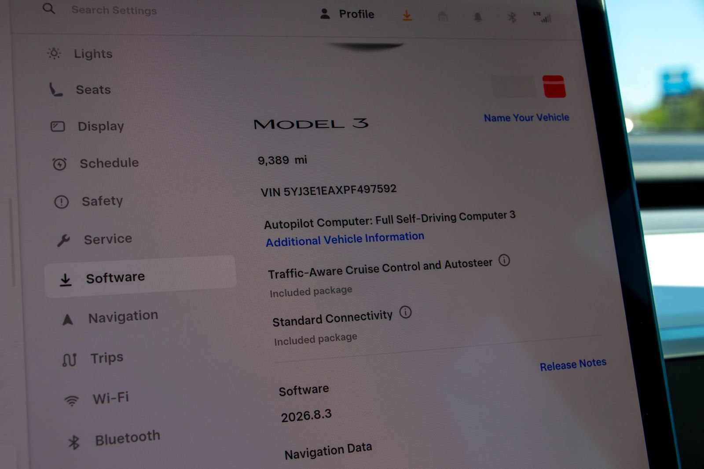Click the Navigation arrow icon
Screen dimensions: 704x469
67,319
